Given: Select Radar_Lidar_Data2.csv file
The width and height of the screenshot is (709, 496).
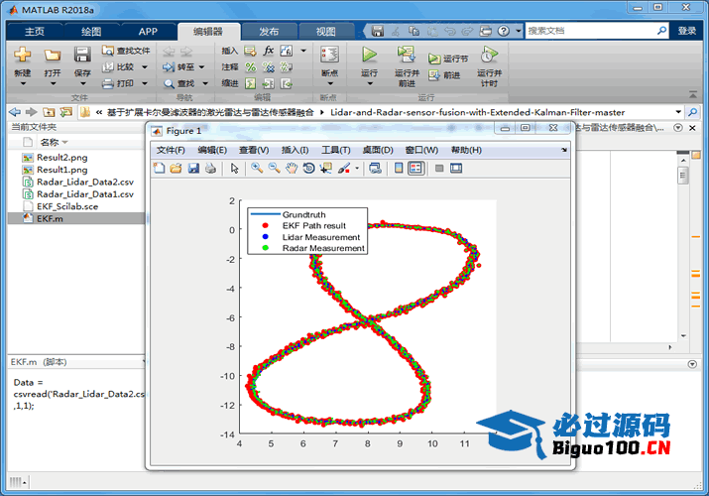Looking at the screenshot, I should (x=84, y=182).
